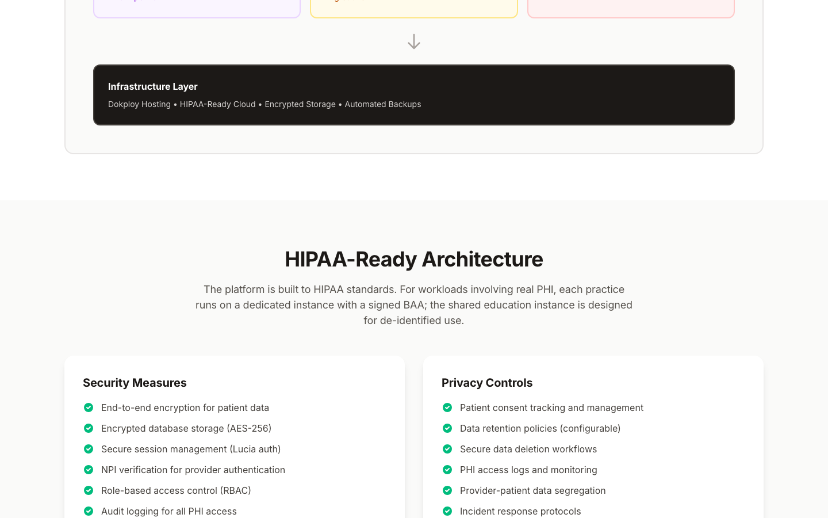The width and height of the screenshot is (828, 518).
Task: Click 'Secure data deletion workflows' text
Action: [x=528, y=449]
